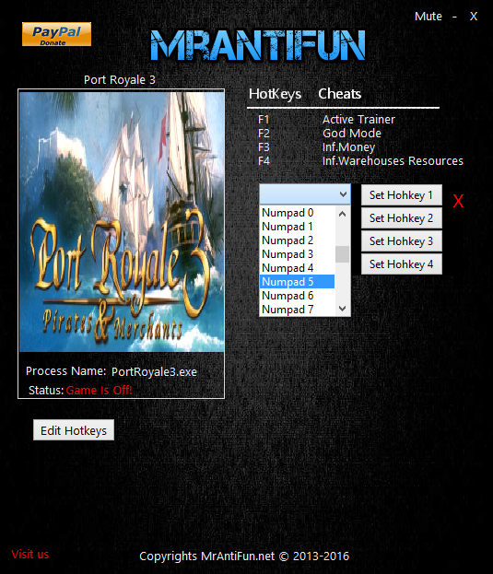493x574 pixels.
Task: Click Set Hohkey 4 button
Action: click(x=402, y=264)
